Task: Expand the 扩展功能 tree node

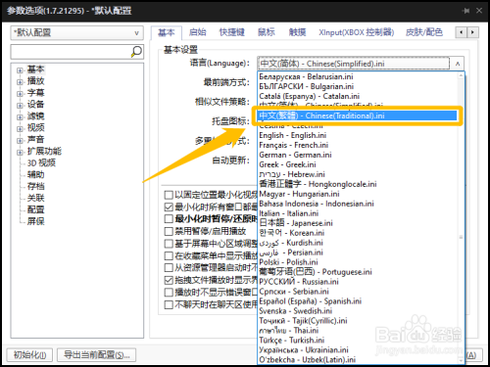Action: [x=20, y=152]
